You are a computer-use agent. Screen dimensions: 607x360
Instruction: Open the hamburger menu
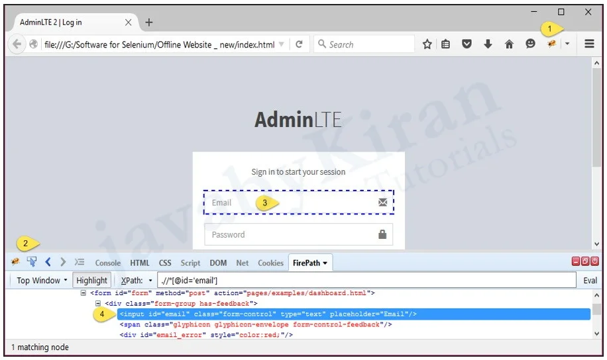[x=589, y=44]
